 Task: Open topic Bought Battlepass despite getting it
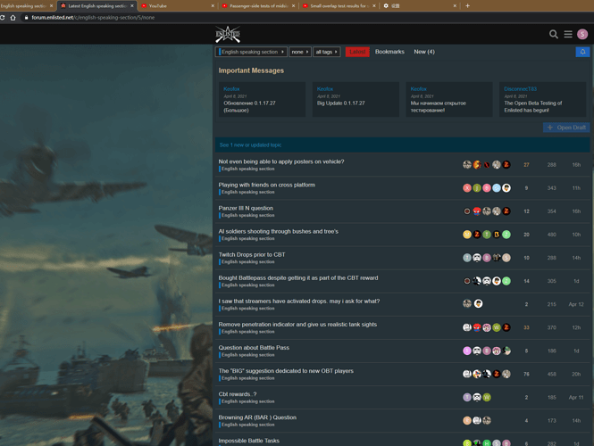(x=298, y=278)
